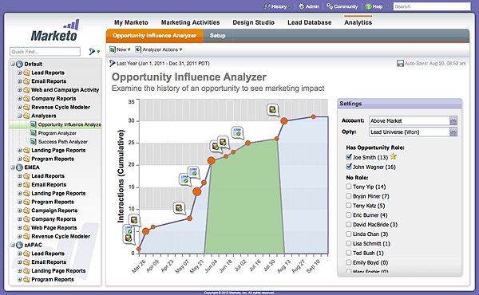Expand Lead Reports under Default

point(19,73)
